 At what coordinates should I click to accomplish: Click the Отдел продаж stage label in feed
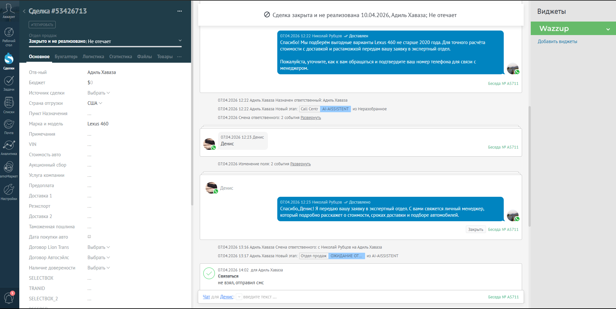(x=314, y=256)
